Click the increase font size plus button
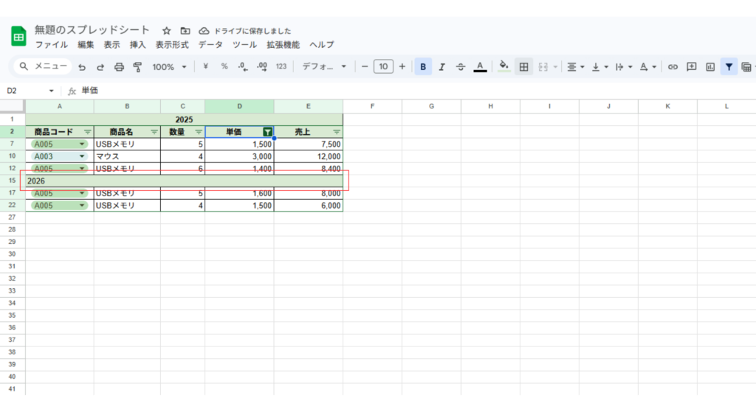The width and height of the screenshot is (756, 412). point(402,67)
